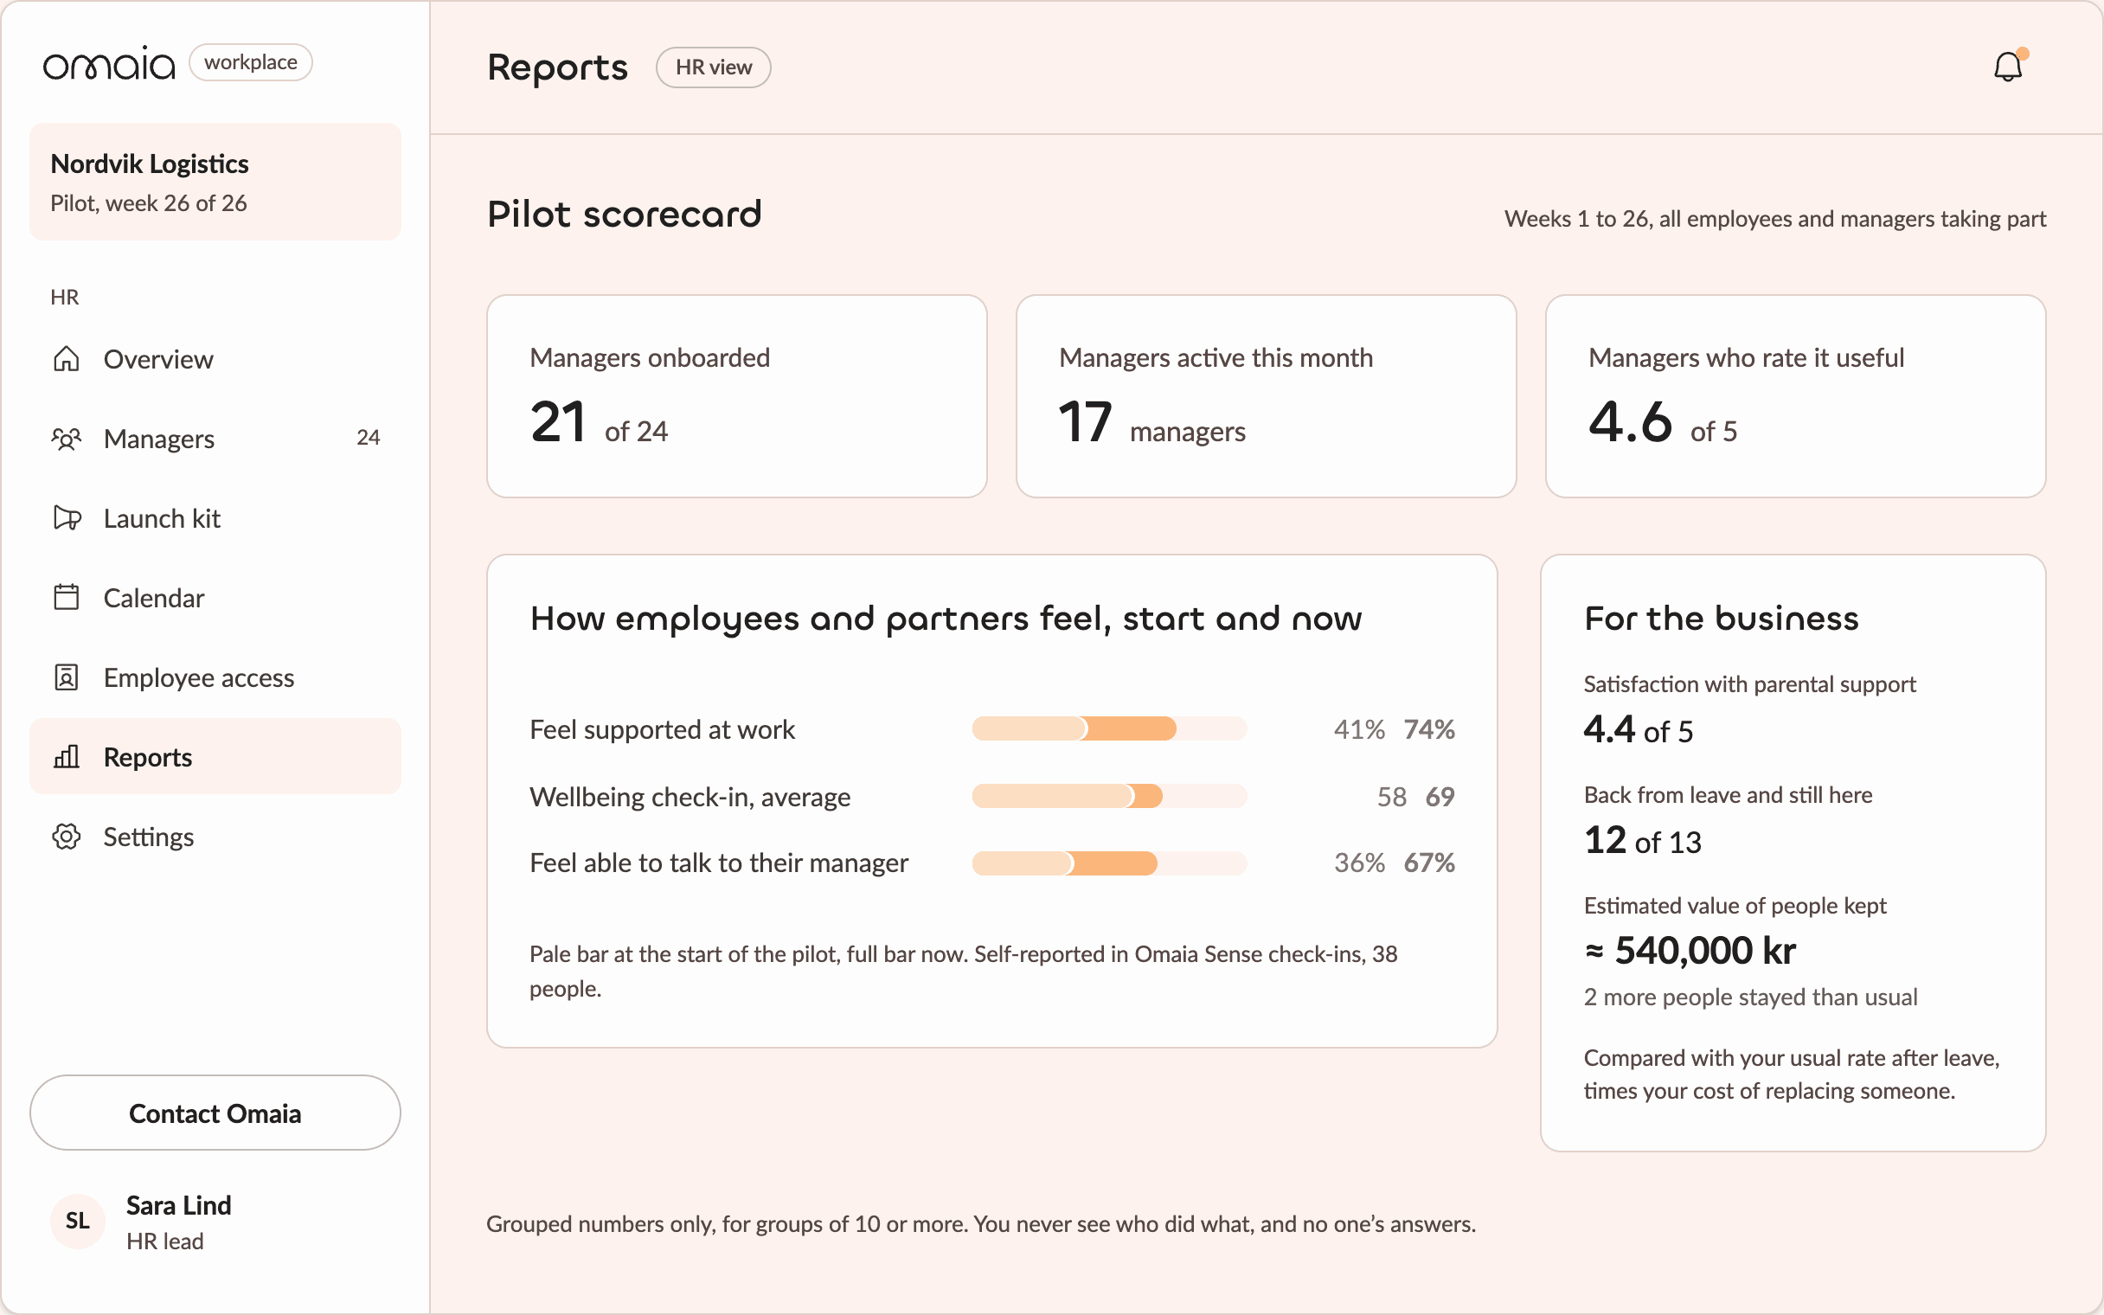The height and width of the screenshot is (1315, 2104).
Task: Click the Feel supported at work bar
Action: point(1109,728)
